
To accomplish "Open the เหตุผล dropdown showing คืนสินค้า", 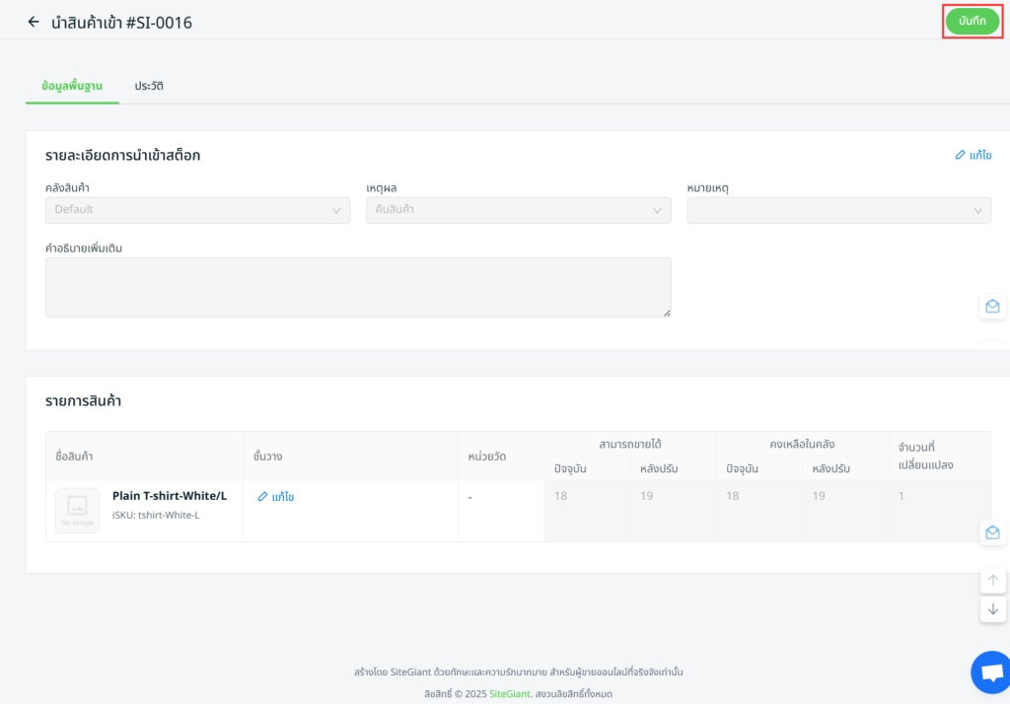I will click(518, 210).
